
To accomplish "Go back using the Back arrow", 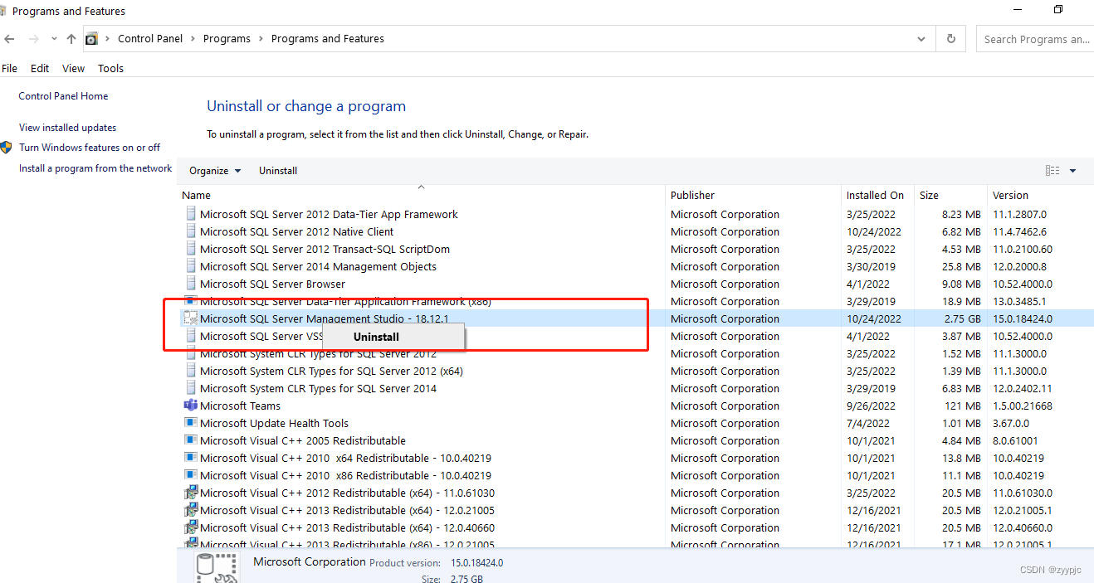I will 9,39.
